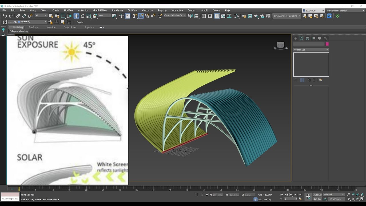
Task: Open the Utilities wrench panel
Action: pos(326,38)
